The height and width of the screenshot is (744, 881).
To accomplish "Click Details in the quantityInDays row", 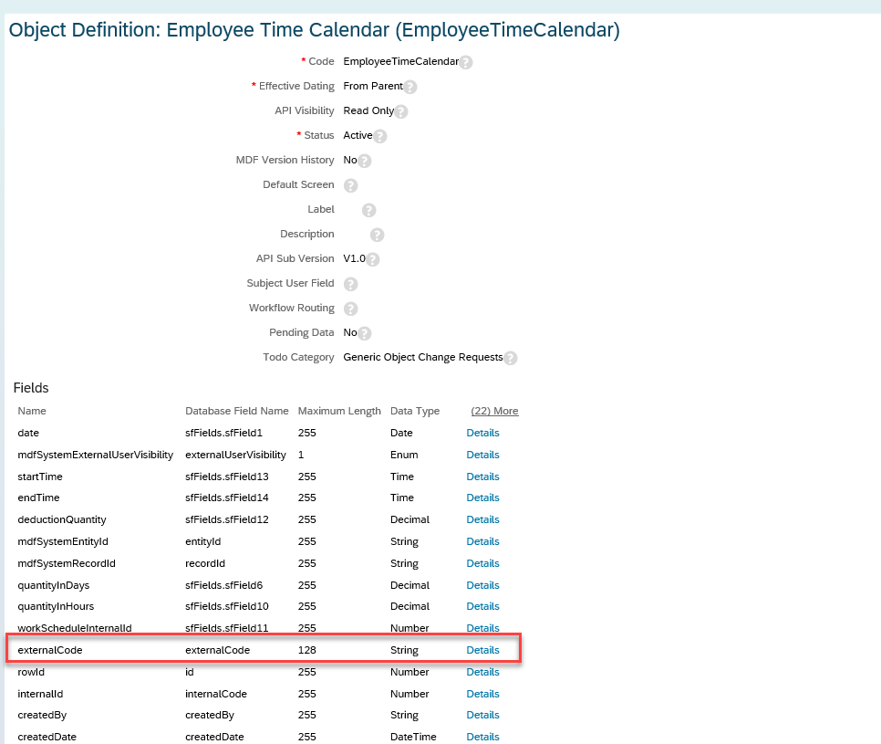I will tap(482, 585).
